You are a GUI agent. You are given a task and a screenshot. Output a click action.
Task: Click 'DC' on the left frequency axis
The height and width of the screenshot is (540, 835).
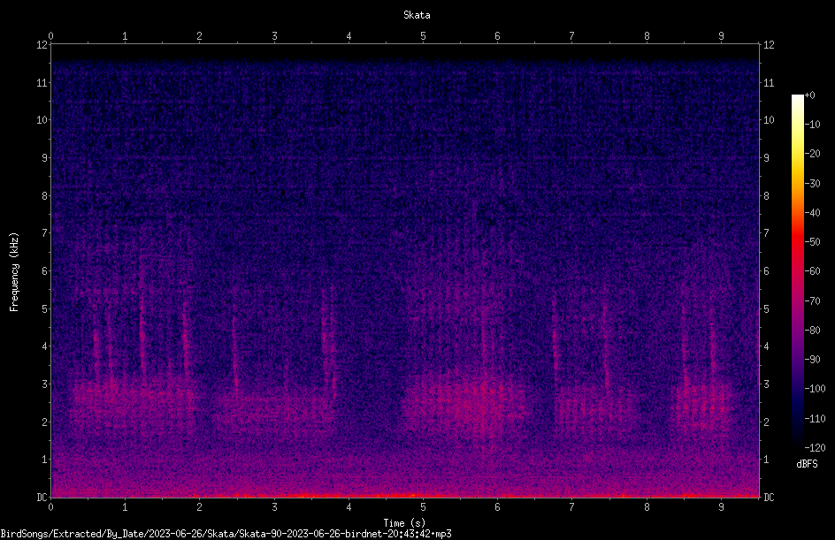pos(42,498)
